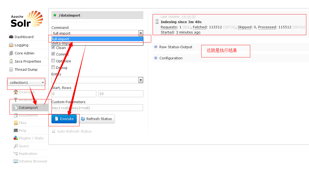This screenshot has width=309, height=178.
Task: Click the Dashboard gauge icon
Action: click(11, 37)
